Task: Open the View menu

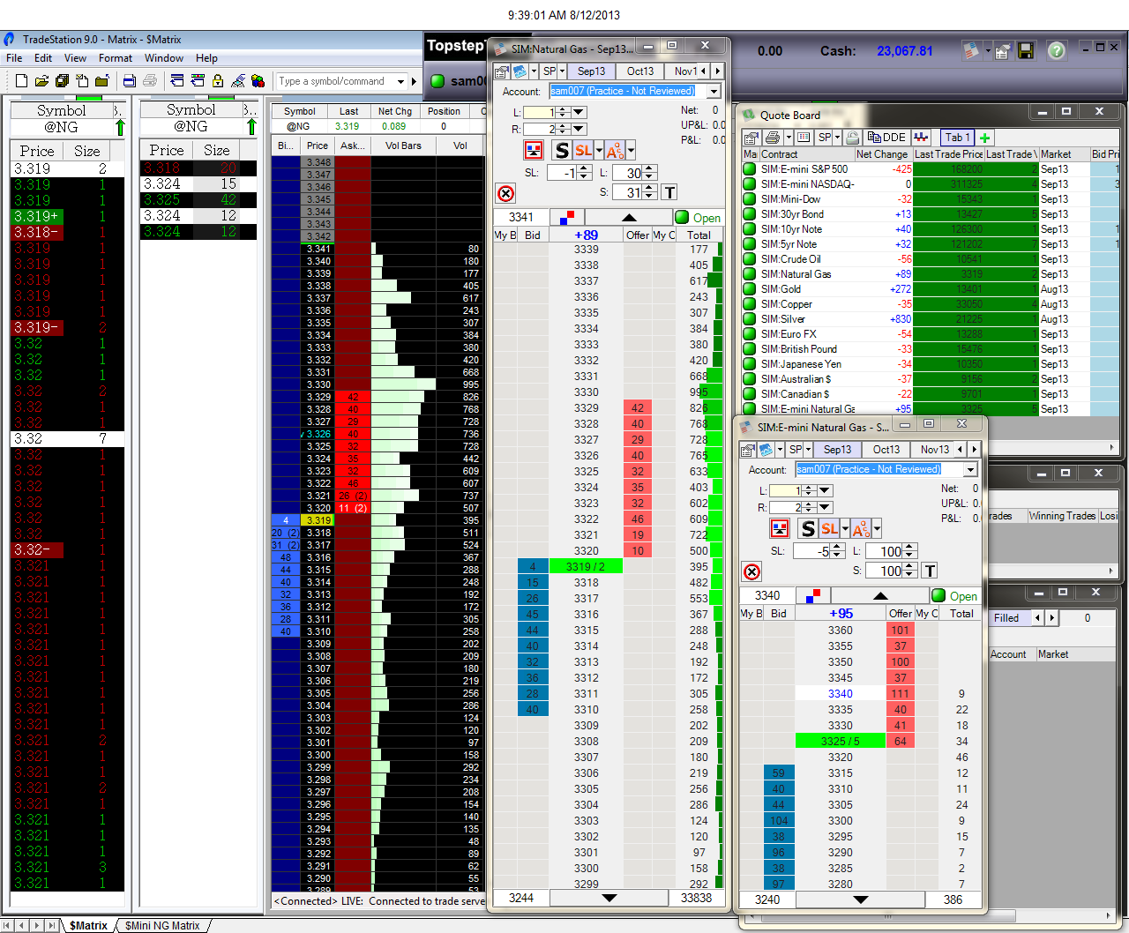Action: [75, 58]
